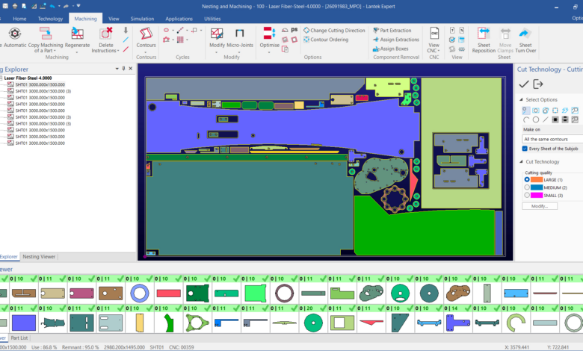Select the MEDIUM (2) cutting quality radio
583x351 pixels.
point(528,187)
